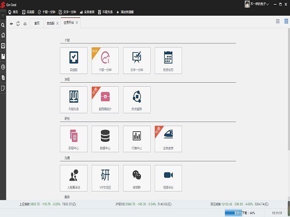Close the active application platform tab
Viewport: 290px width, 217px height.
(77, 23)
